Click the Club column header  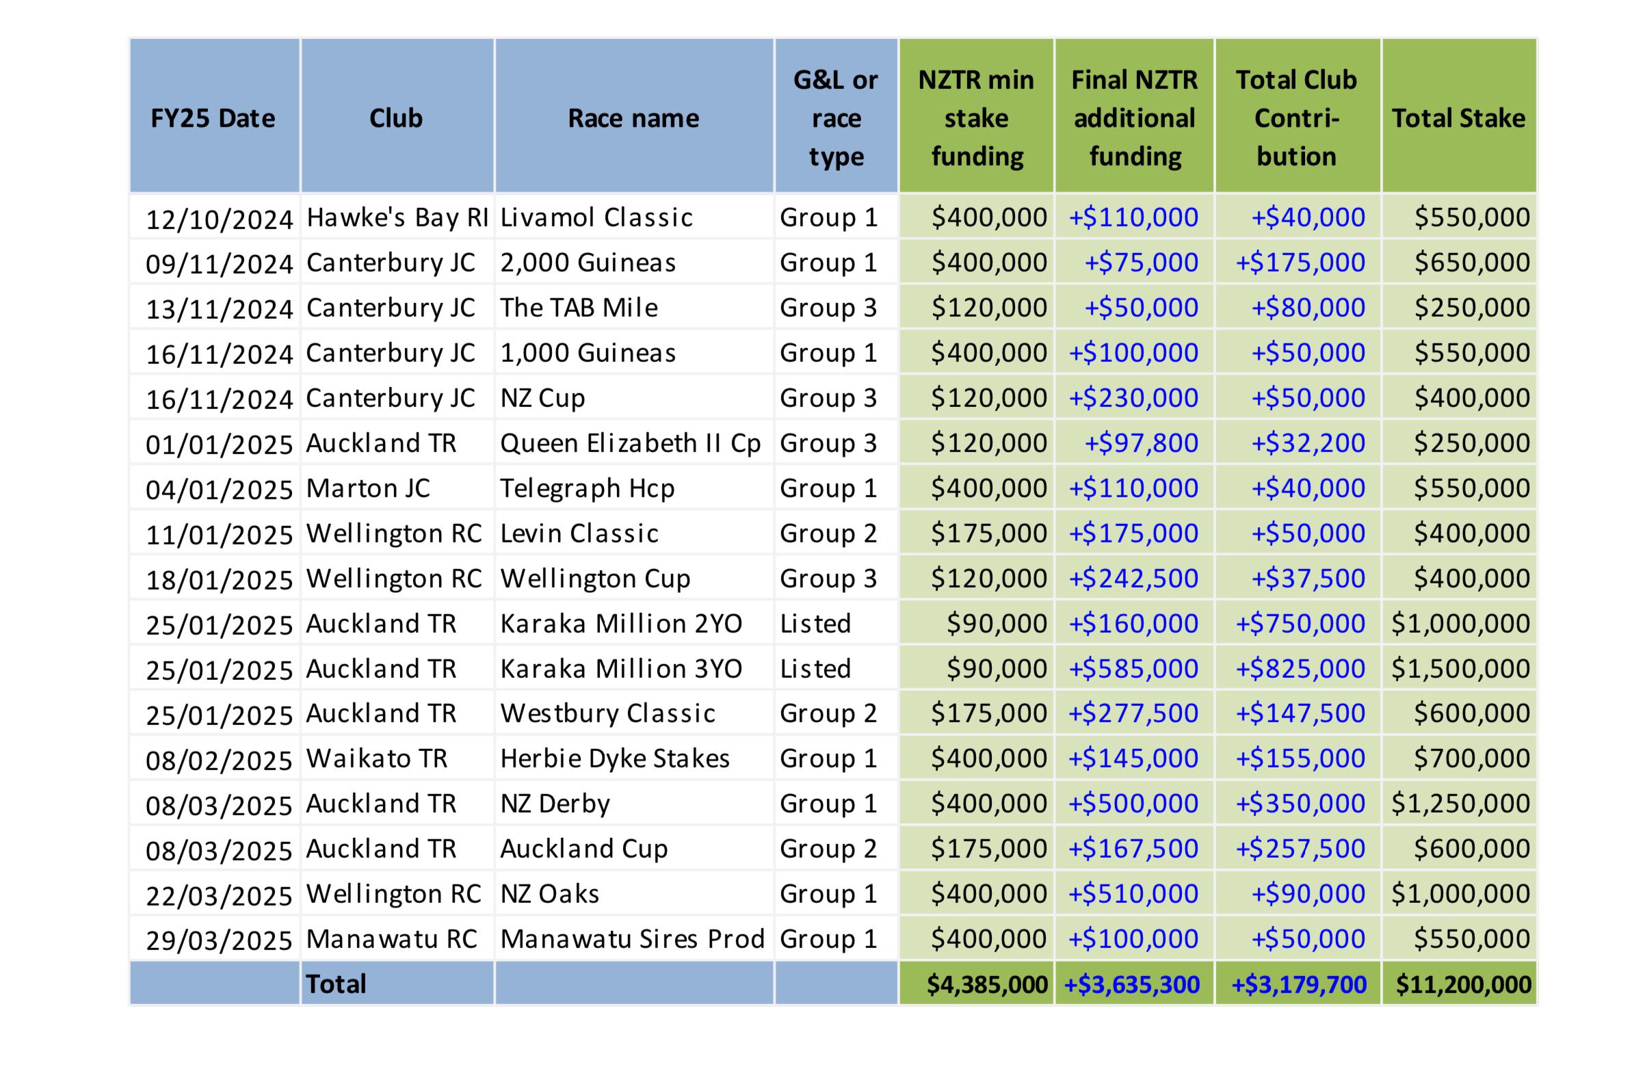397,118
